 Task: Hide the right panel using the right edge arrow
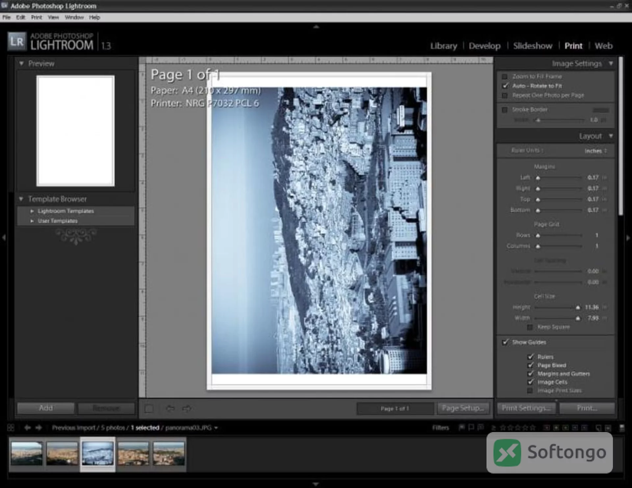coord(628,237)
